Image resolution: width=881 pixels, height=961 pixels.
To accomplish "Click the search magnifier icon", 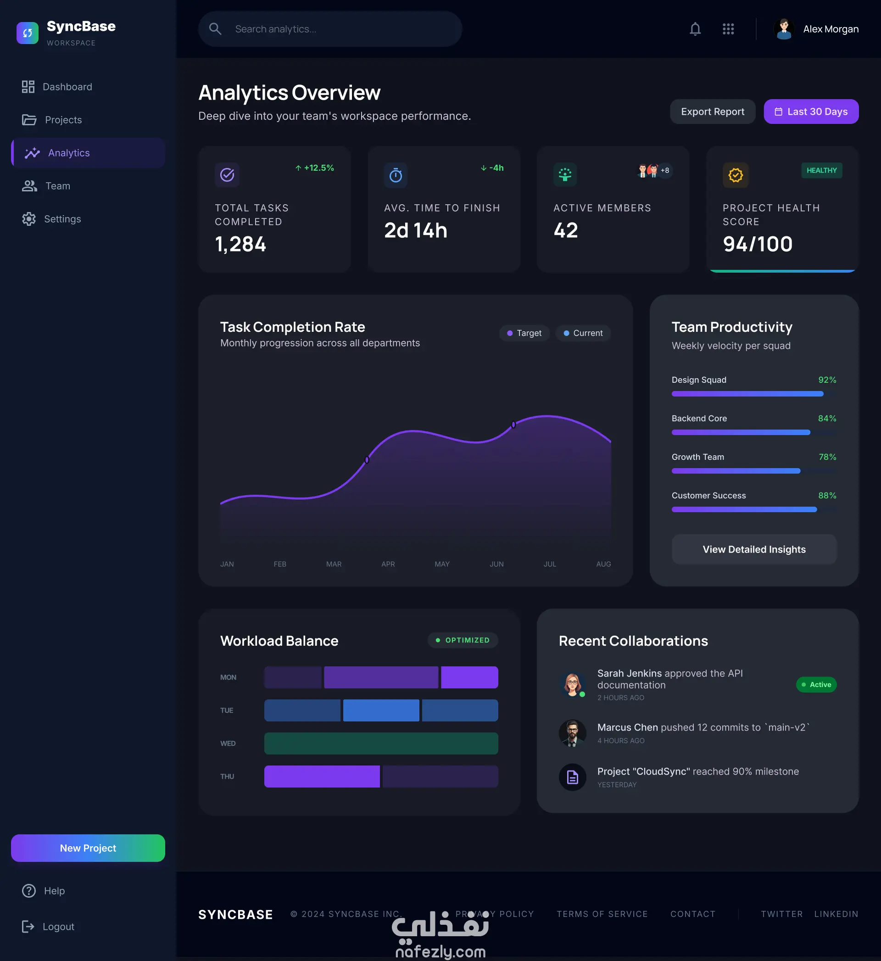I will 215,29.
